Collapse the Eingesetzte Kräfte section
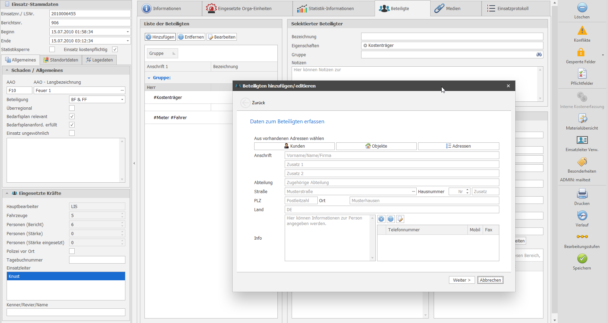Image resolution: width=608 pixels, height=323 pixels. point(7,193)
